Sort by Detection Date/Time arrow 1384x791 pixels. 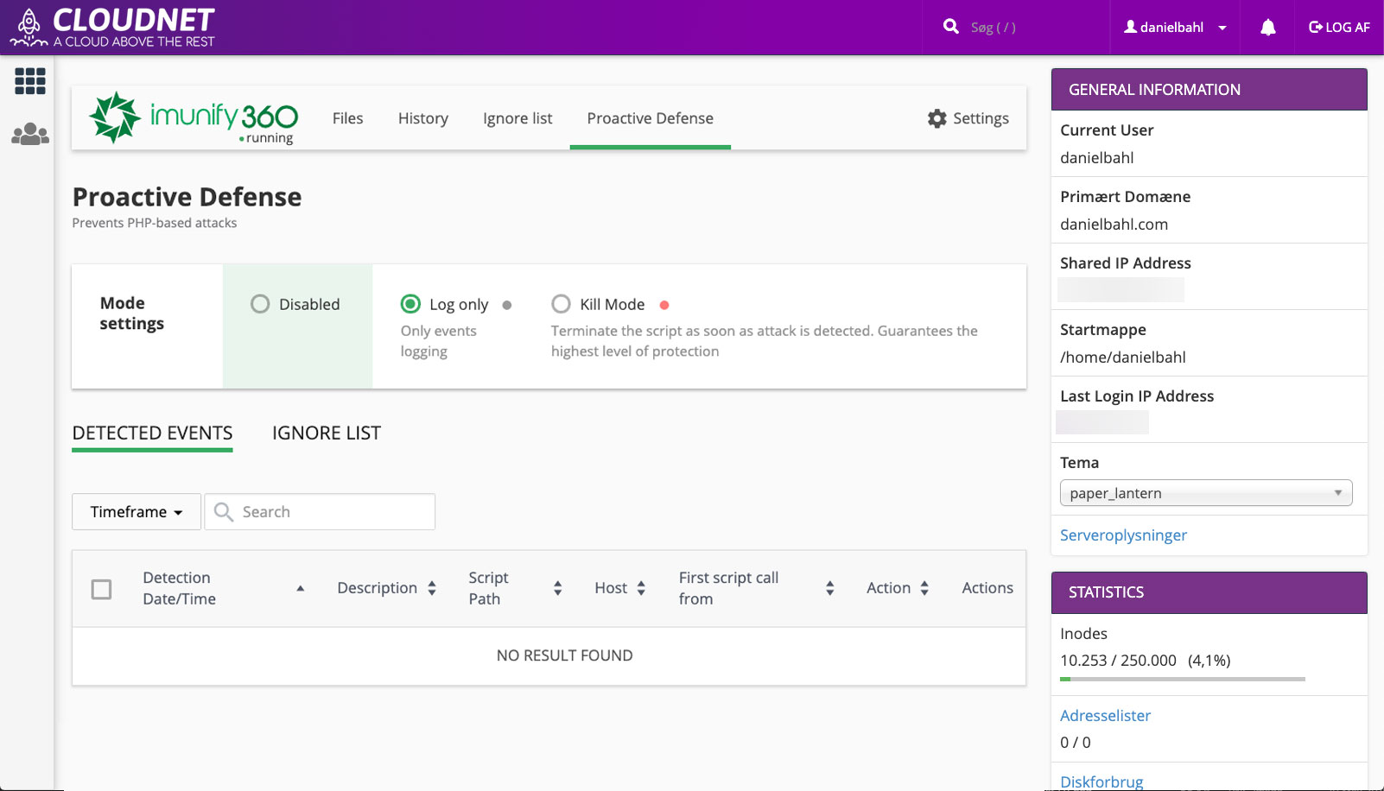tap(301, 588)
